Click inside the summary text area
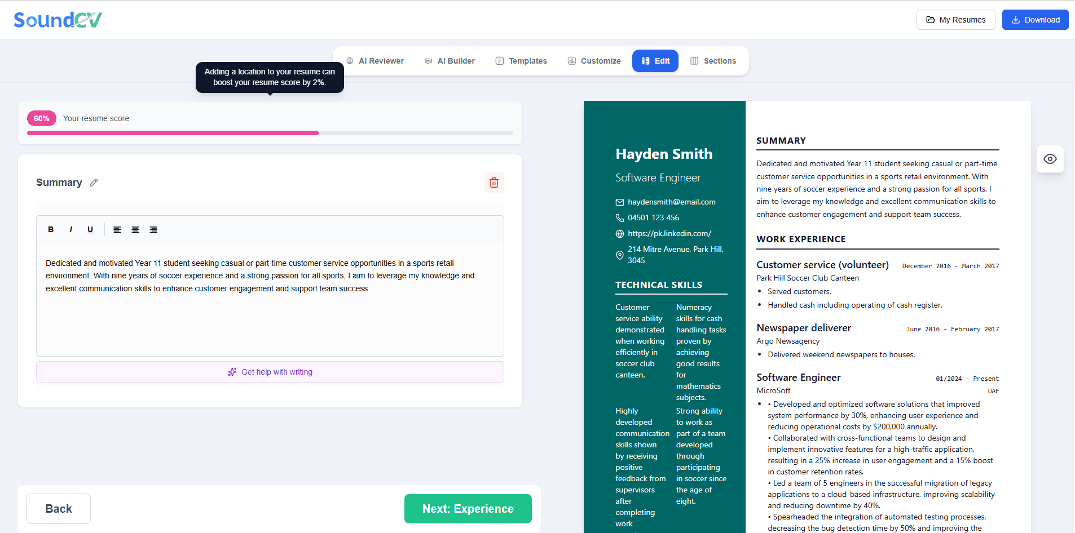 (x=270, y=293)
